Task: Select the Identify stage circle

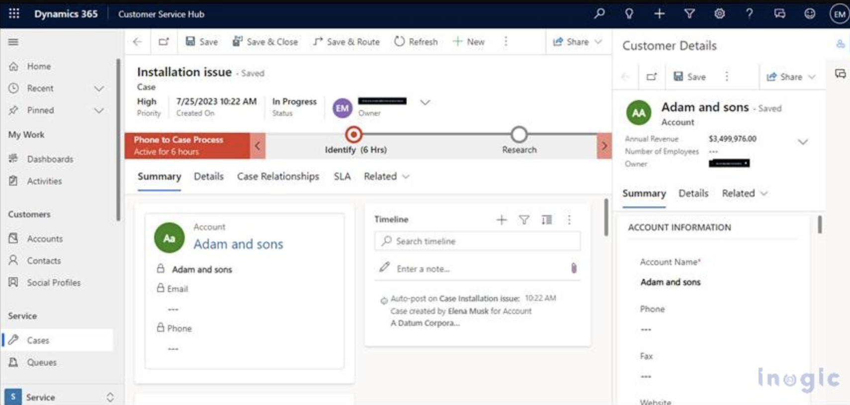Action: click(x=353, y=134)
